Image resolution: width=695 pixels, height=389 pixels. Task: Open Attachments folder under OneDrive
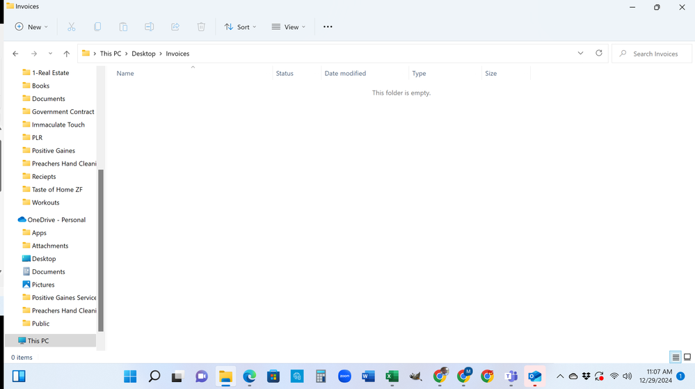[49, 246]
